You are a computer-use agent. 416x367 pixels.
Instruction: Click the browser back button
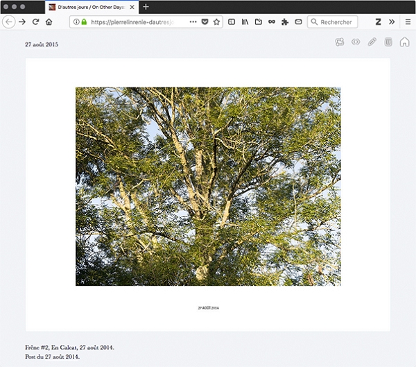point(9,22)
